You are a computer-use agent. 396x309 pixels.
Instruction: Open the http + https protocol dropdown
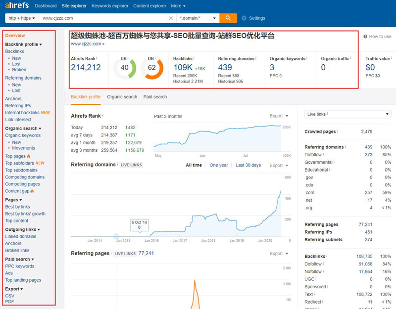tap(21, 18)
